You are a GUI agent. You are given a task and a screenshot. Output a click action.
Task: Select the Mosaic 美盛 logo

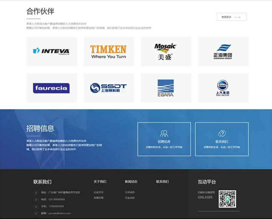coord(166,51)
